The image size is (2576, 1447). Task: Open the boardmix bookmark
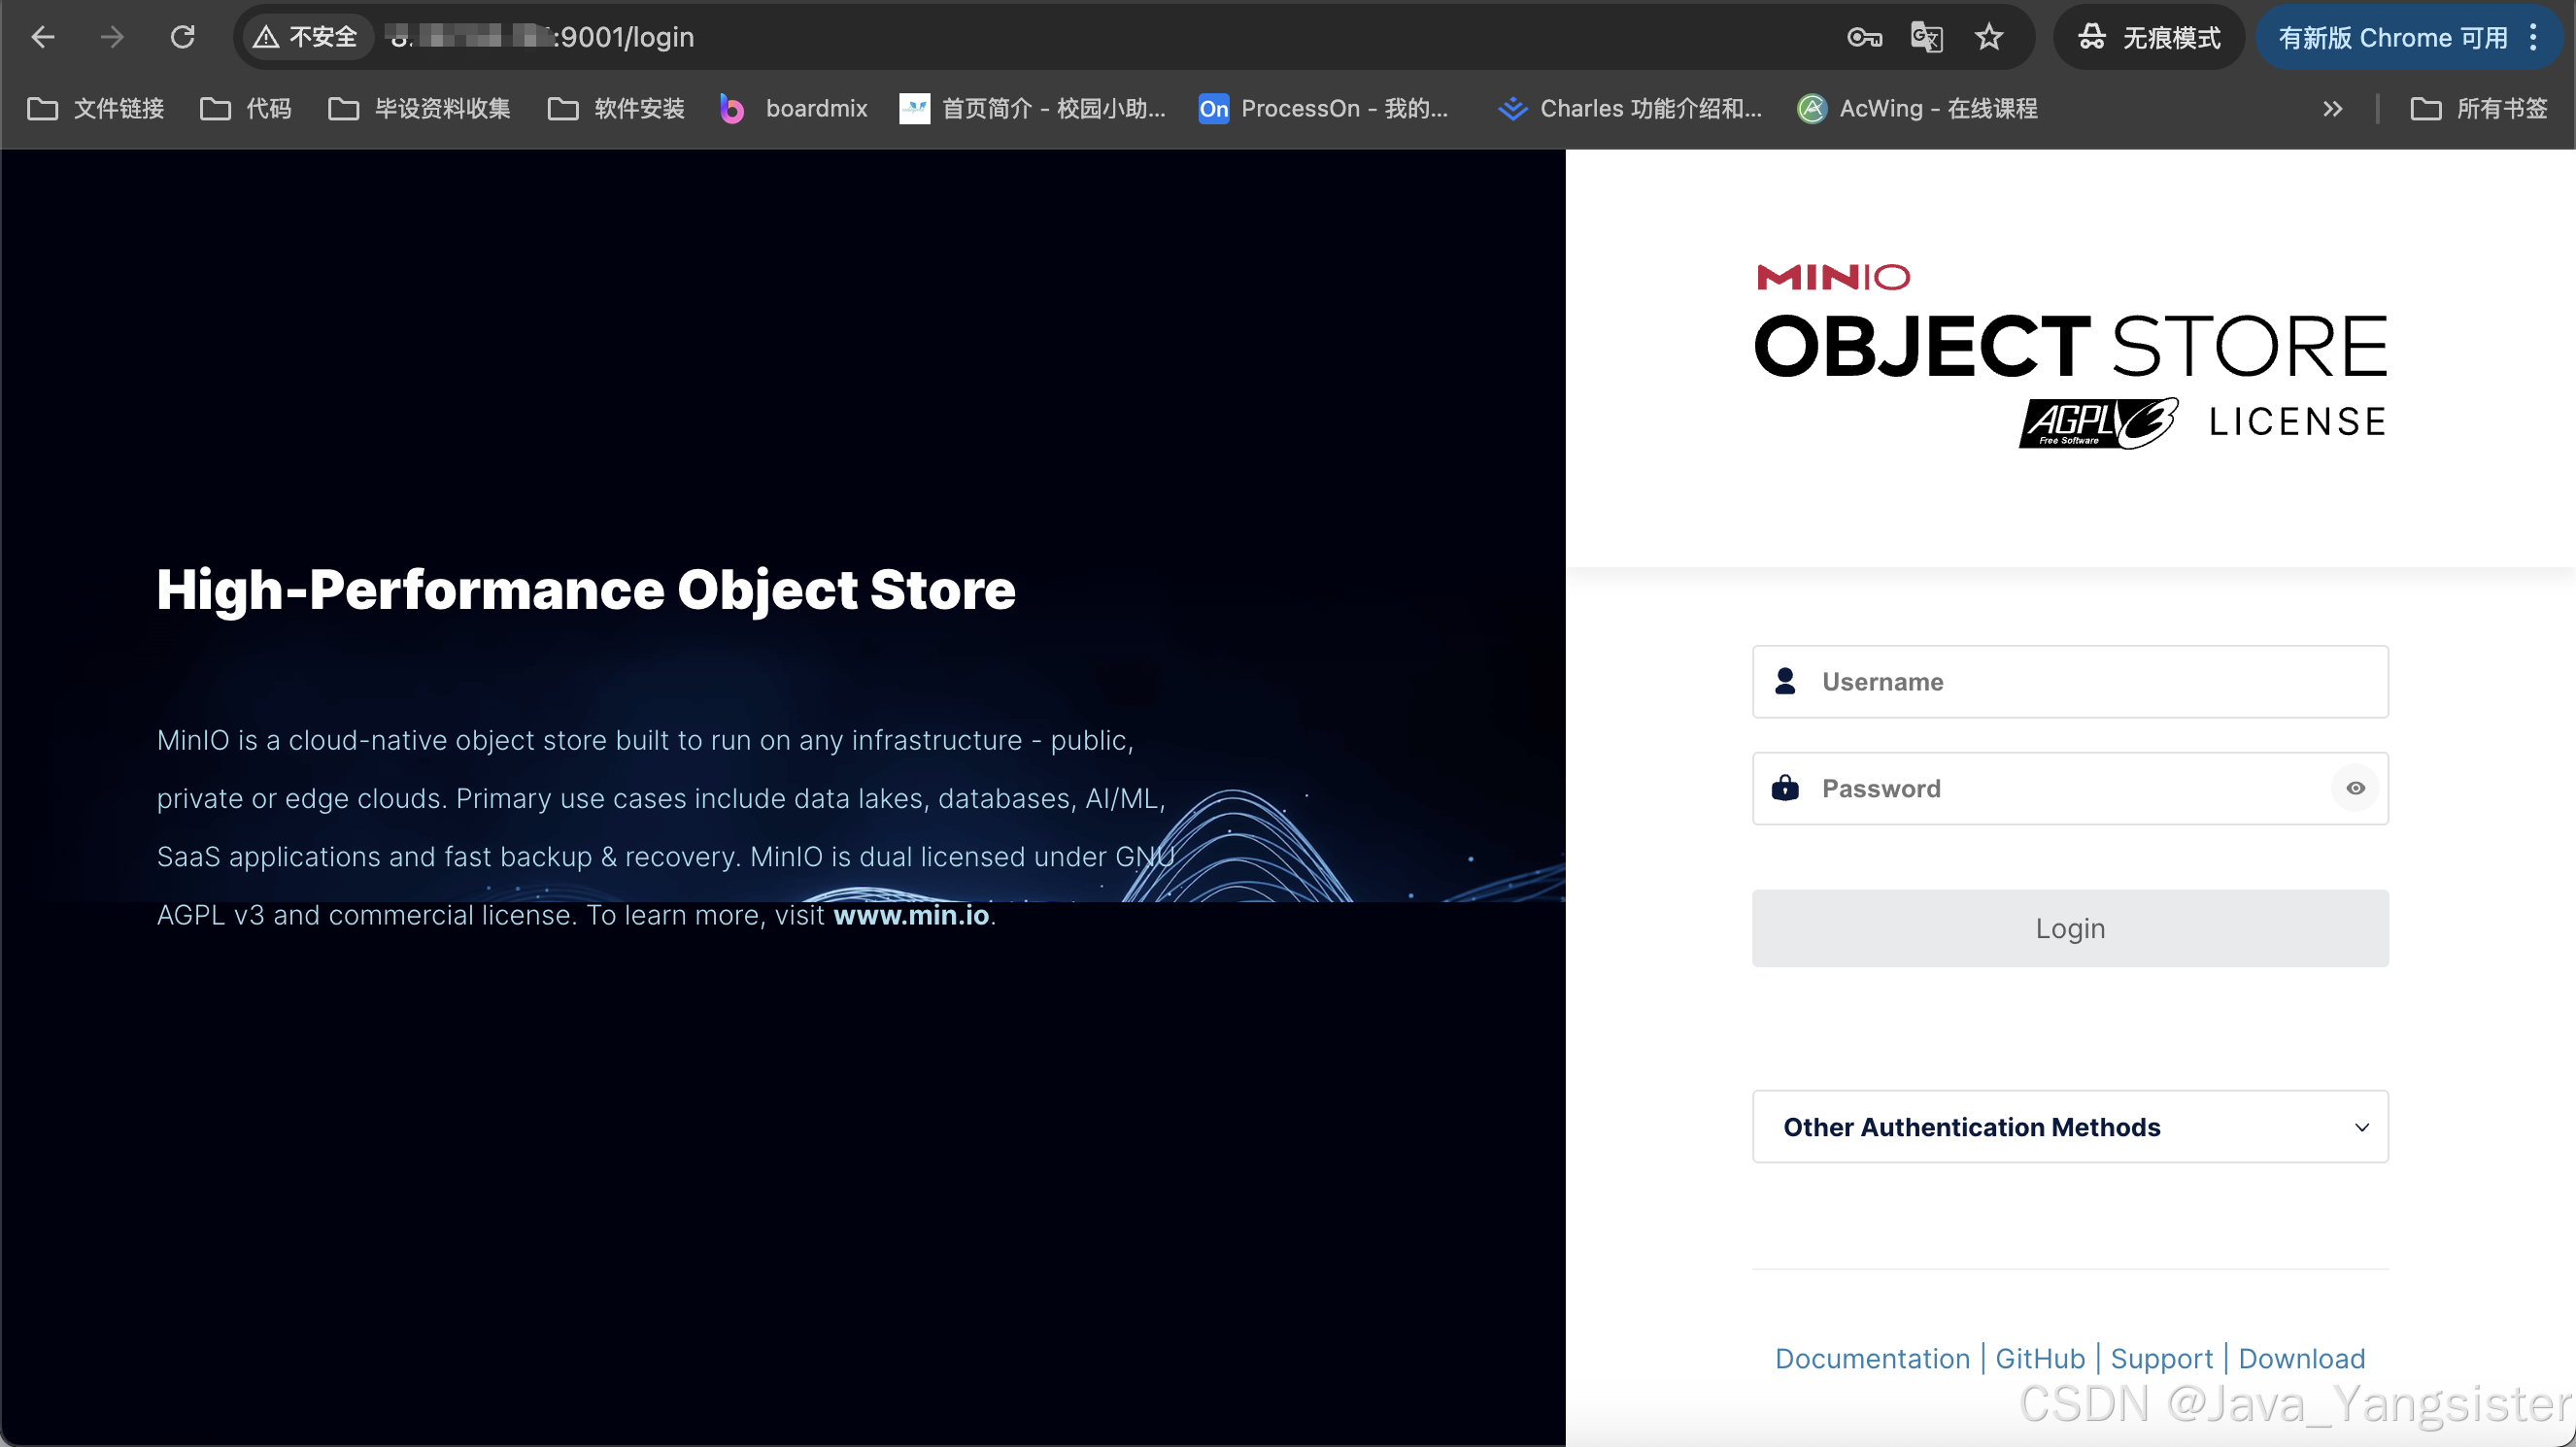pos(795,108)
